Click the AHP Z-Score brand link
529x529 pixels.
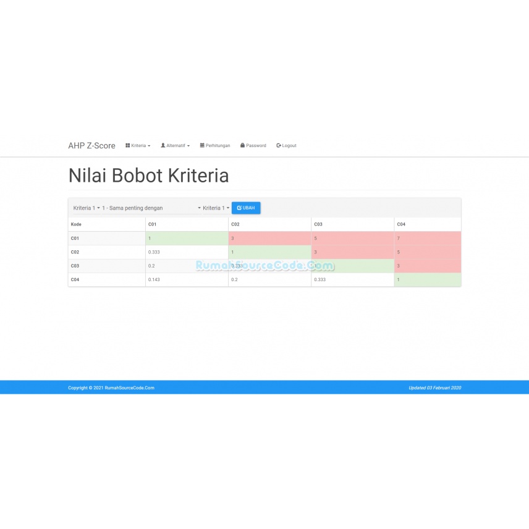[x=91, y=146]
